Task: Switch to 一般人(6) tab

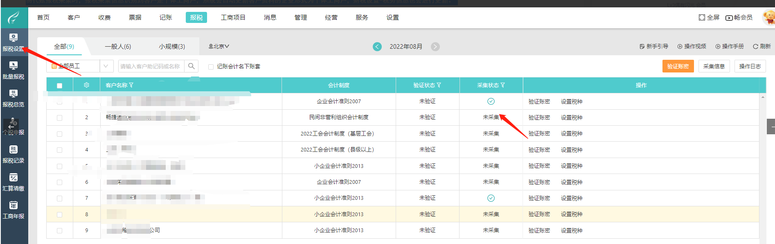Action: coord(118,47)
